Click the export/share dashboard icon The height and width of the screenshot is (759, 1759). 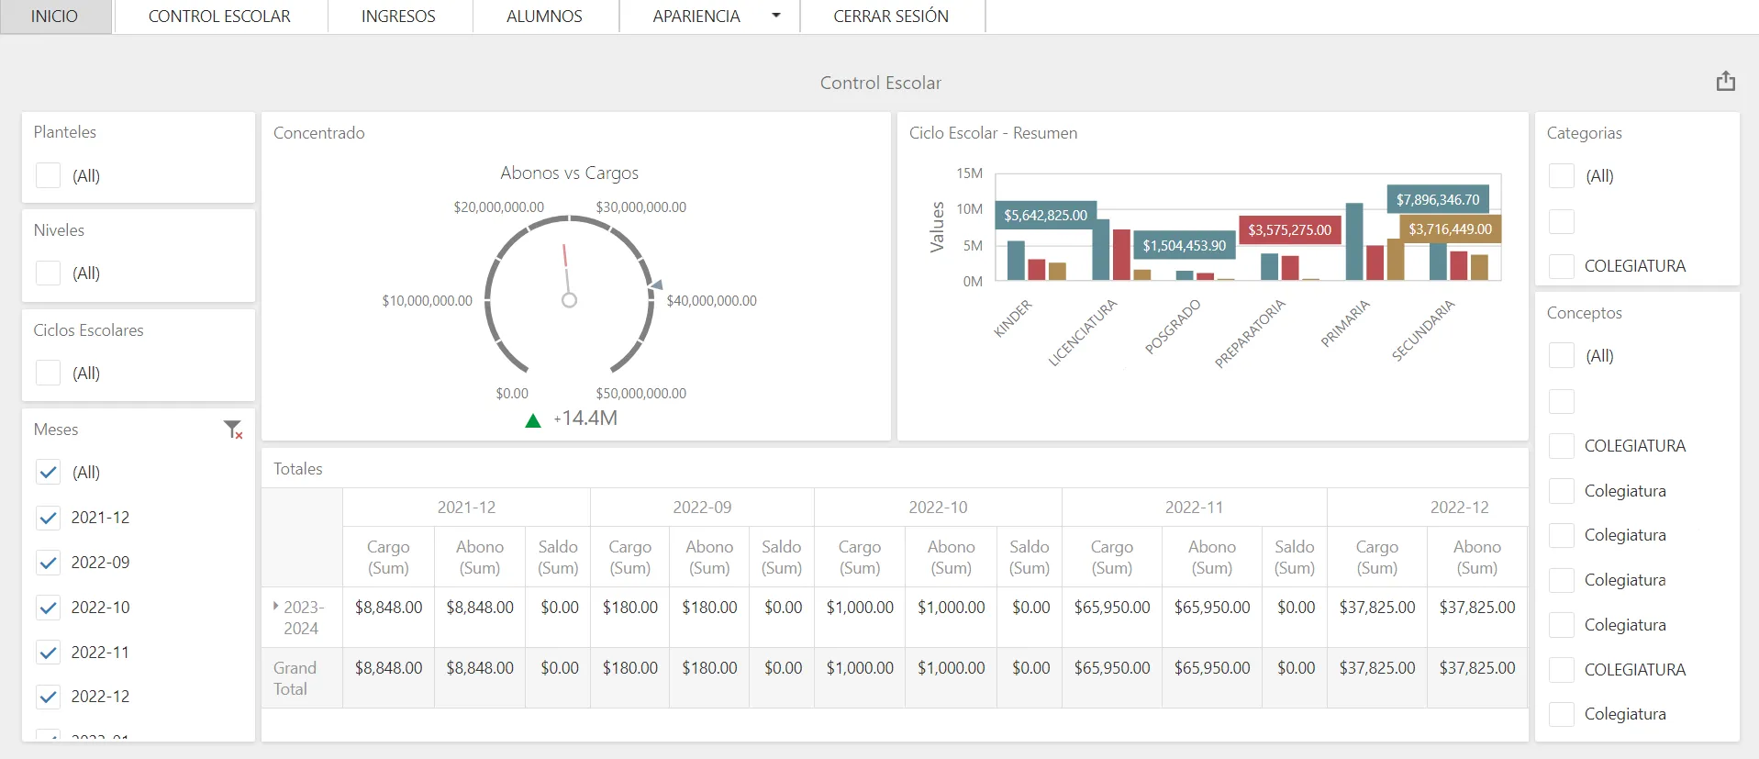1725,82
